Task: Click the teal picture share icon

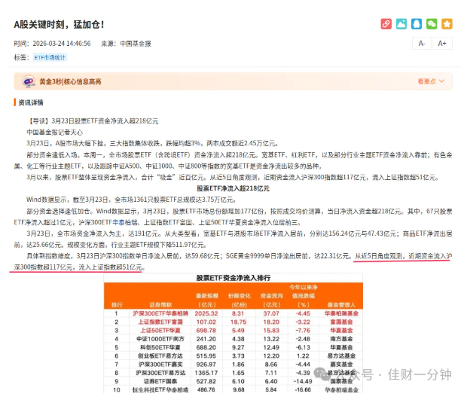Action: [x=401, y=24]
